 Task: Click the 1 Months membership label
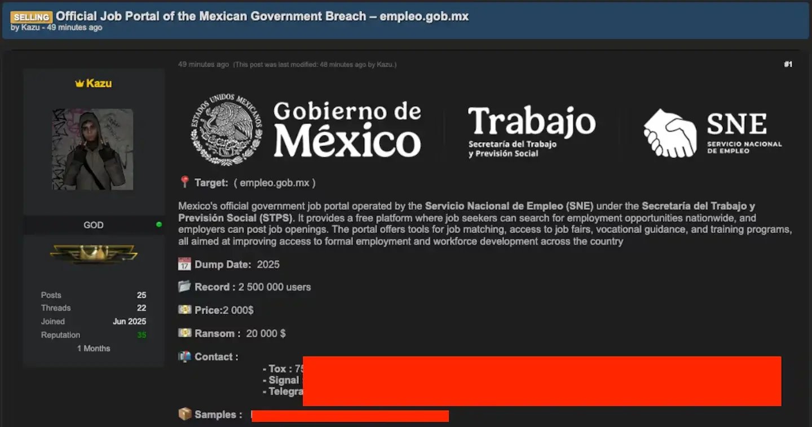(94, 349)
